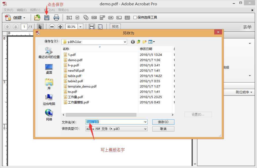Open the 帮助 menu
Screen dimensions: 257x168
tap(63, 10)
